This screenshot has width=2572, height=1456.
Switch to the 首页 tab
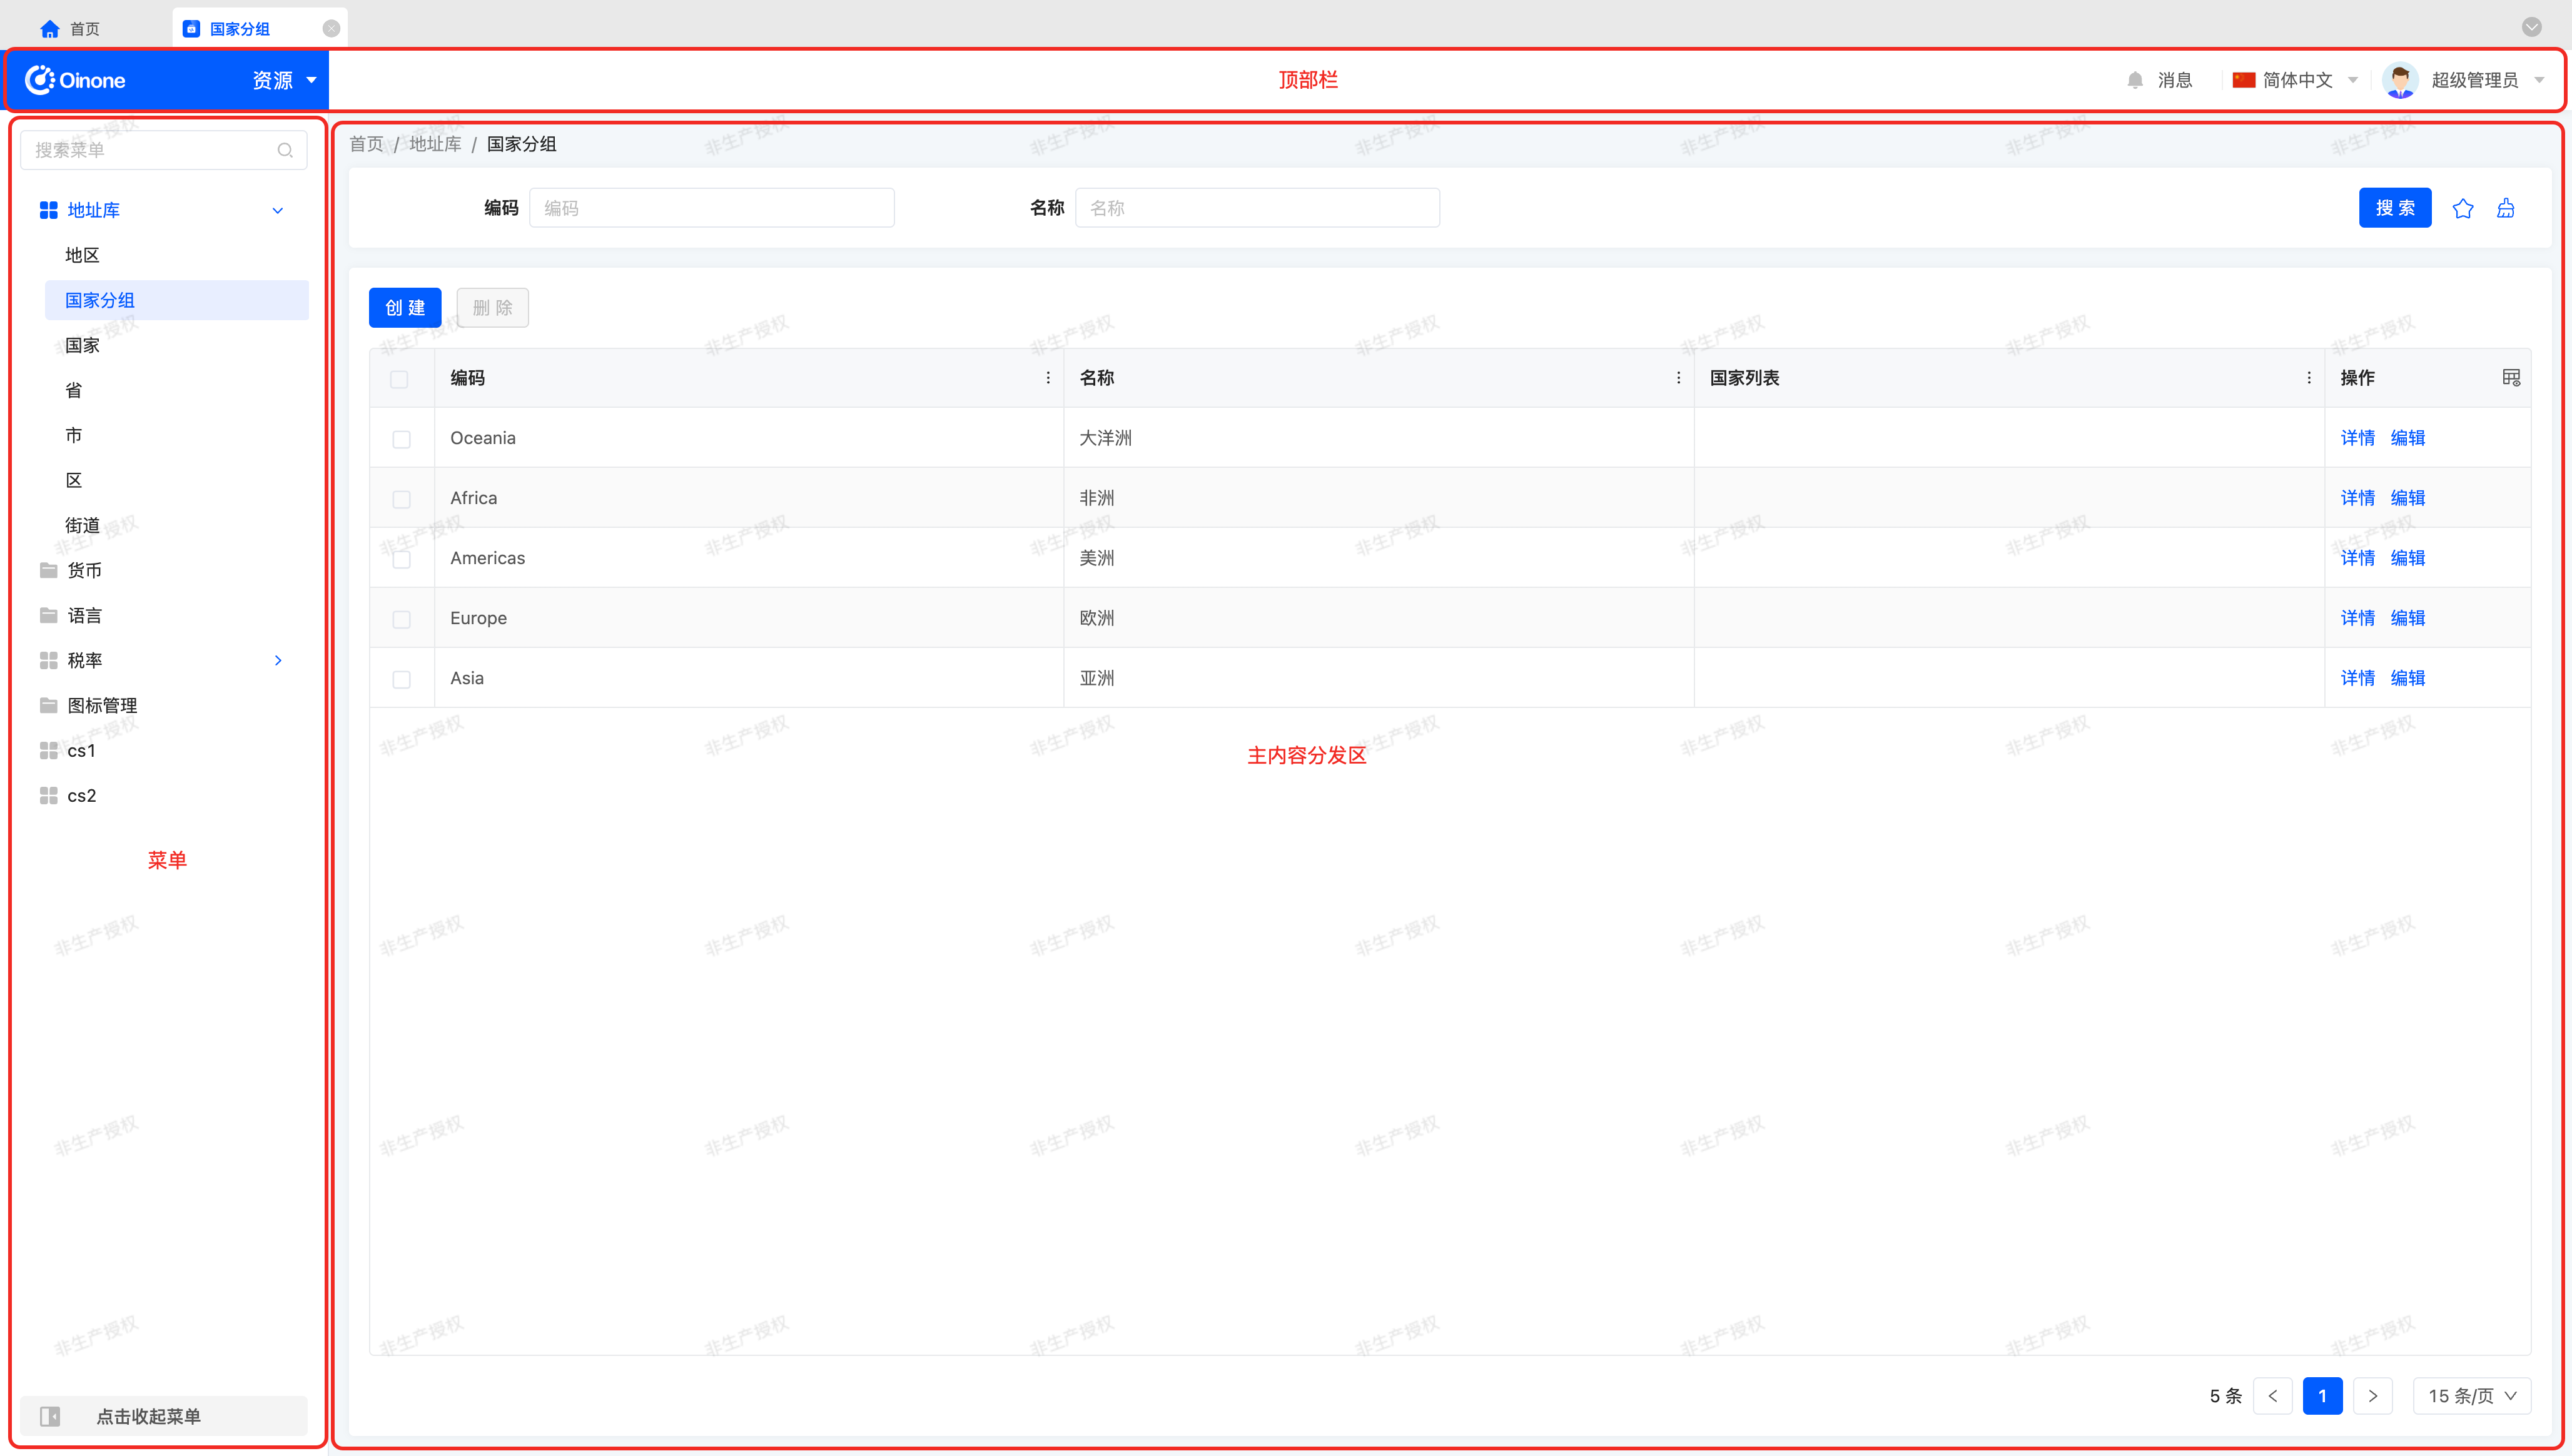(x=84, y=29)
